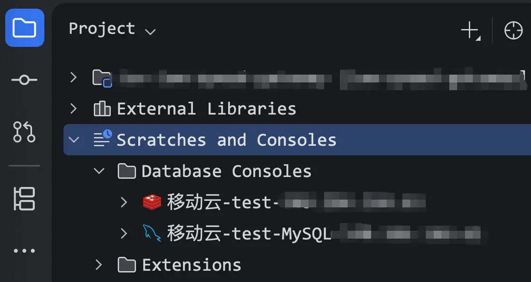Viewport: 531px width, 282px height.
Task: Show more tool windows via ellipsis
Action: click(24, 251)
